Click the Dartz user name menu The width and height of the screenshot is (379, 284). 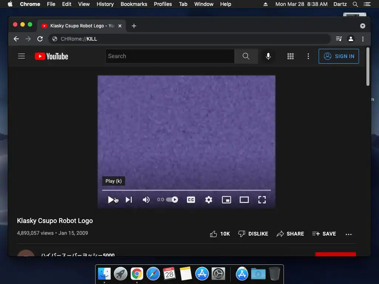340,4
